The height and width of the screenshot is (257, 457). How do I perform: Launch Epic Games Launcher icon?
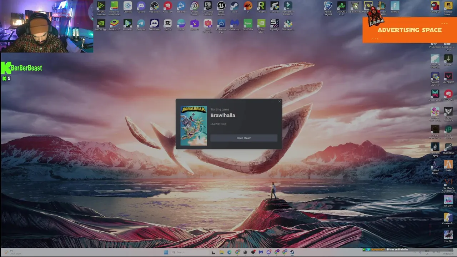coord(208,8)
